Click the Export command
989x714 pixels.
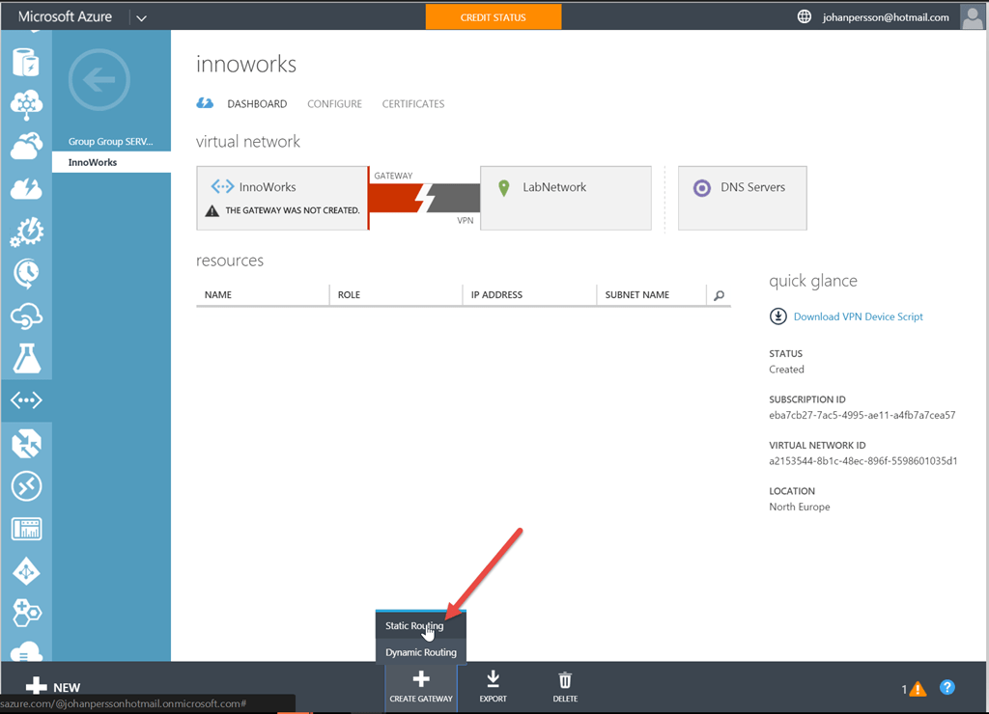click(493, 687)
